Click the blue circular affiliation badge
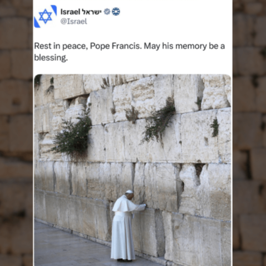266x266 pixels. click(116, 12)
